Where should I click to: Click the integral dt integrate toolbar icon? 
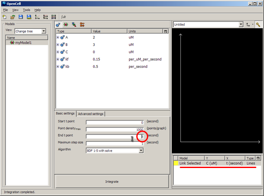pos(65,17)
